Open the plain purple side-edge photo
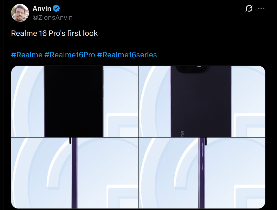 coord(74,173)
